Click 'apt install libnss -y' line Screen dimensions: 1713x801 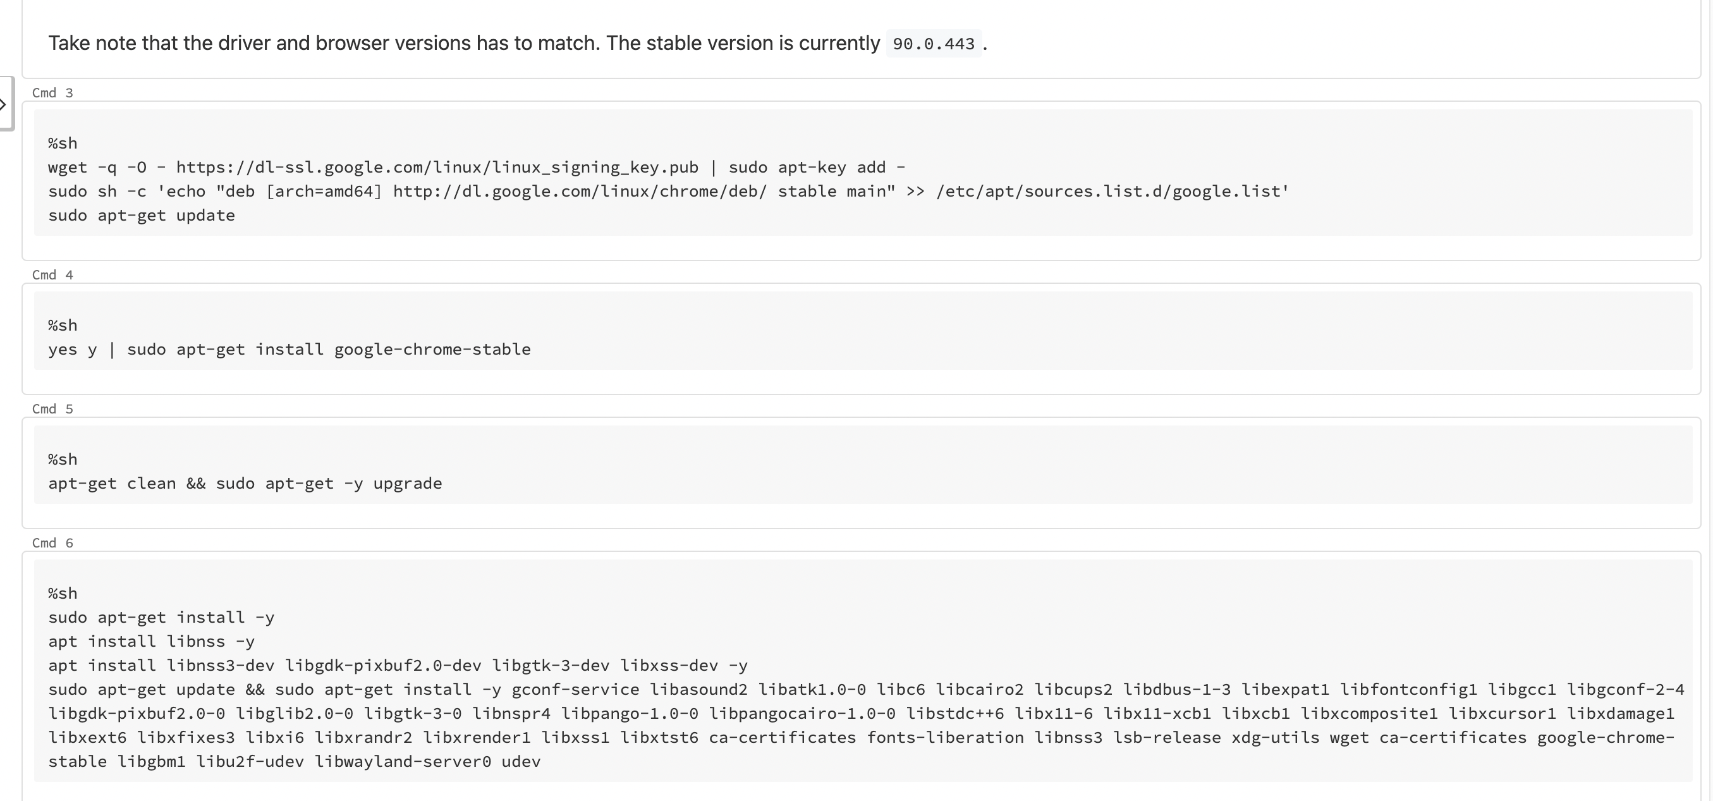pyautogui.click(x=151, y=641)
